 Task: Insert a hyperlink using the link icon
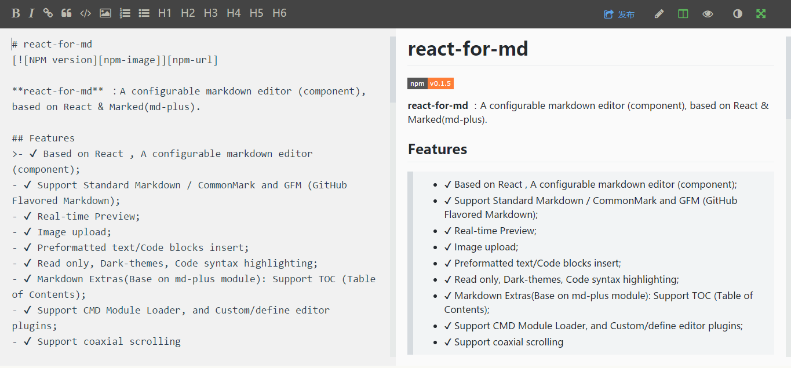coord(48,13)
